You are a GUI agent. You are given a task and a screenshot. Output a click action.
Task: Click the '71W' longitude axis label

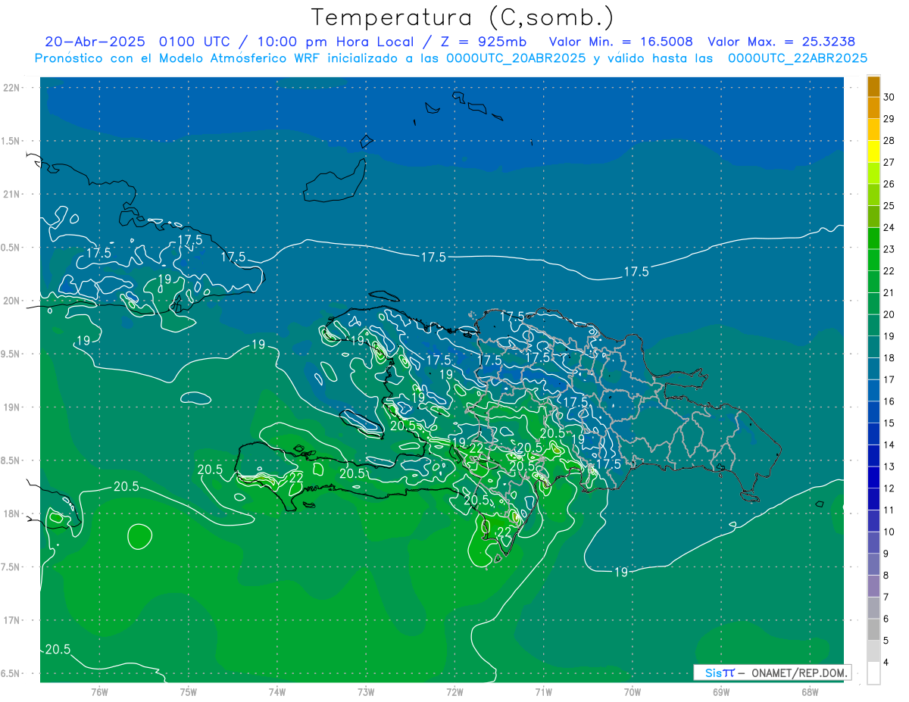click(543, 692)
